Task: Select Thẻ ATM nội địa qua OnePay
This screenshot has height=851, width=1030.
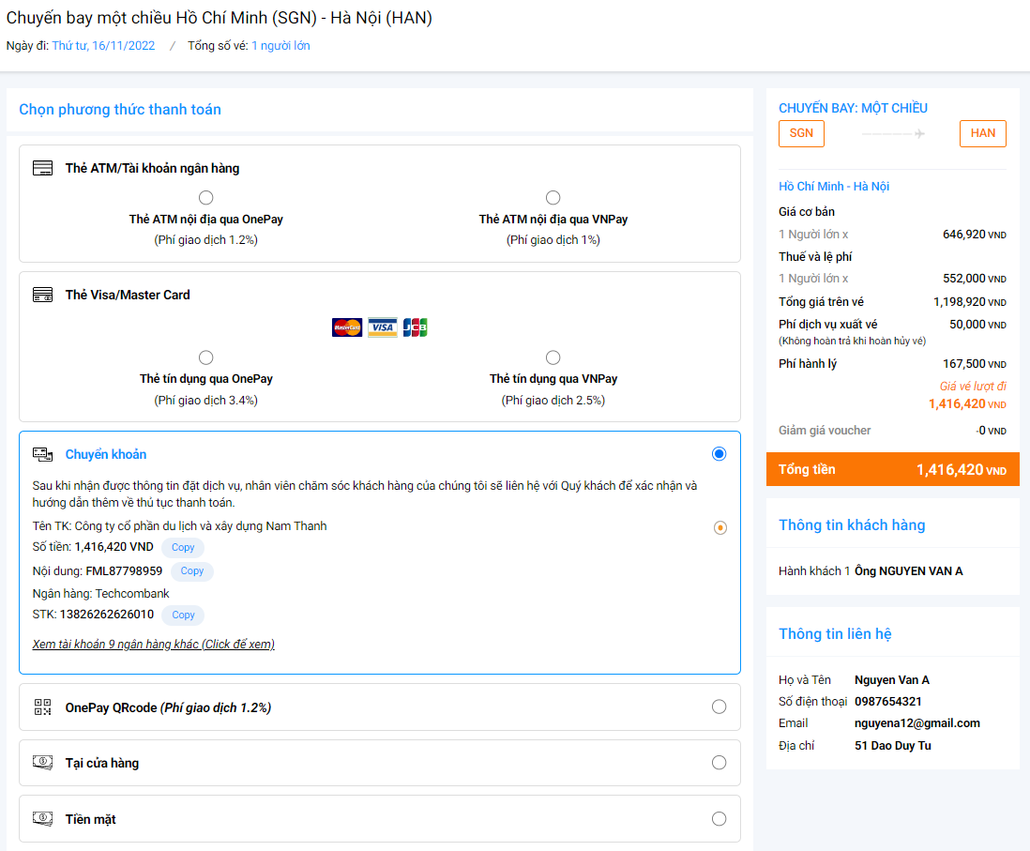Action: tap(206, 198)
